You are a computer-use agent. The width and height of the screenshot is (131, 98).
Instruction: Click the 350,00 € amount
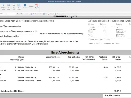(x=20, y=81)
